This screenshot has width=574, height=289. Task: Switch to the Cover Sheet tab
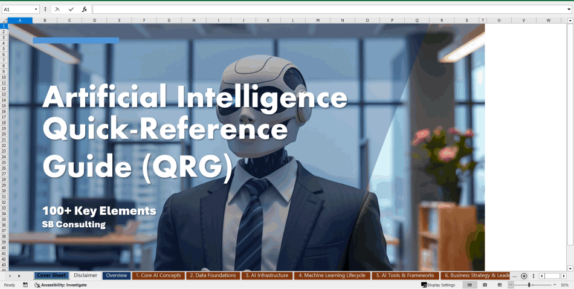(x=51, y=276)
